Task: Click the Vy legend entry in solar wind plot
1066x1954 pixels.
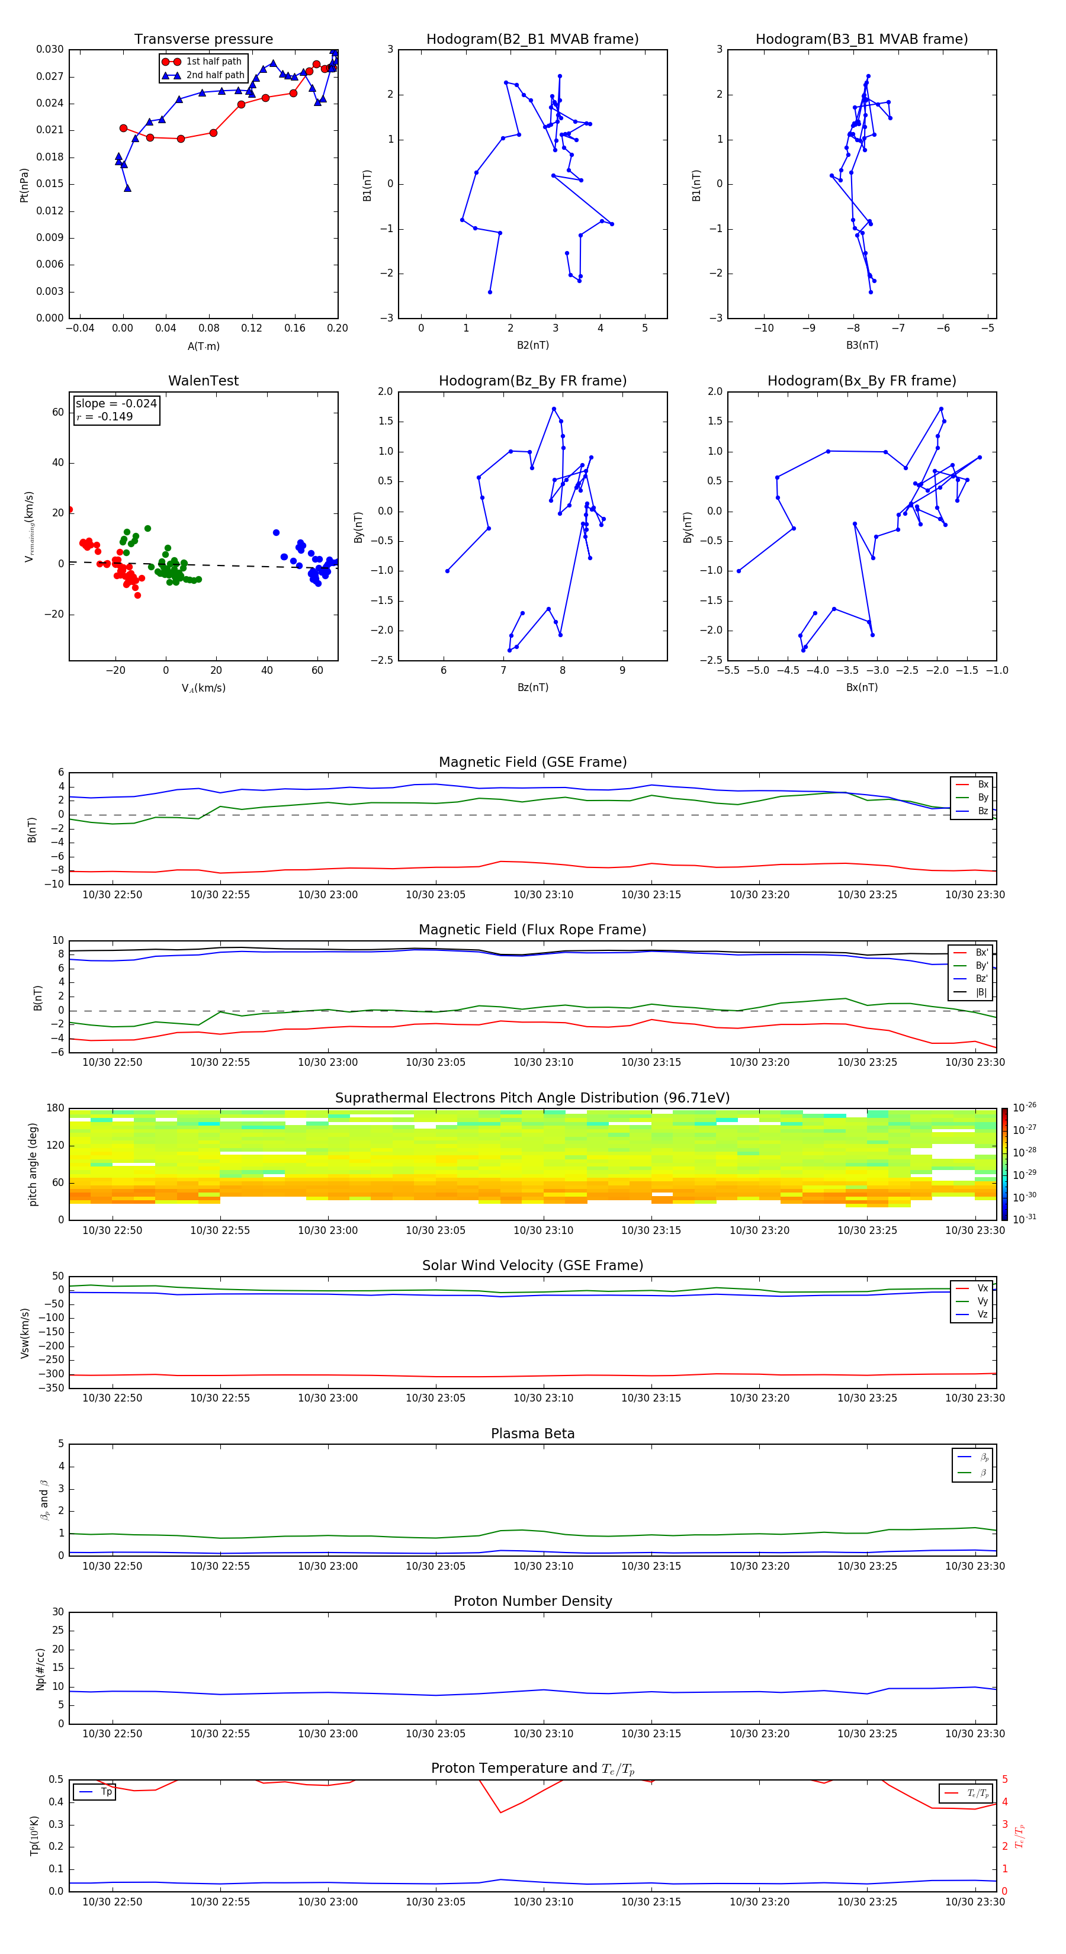Action: point(972,1301)
